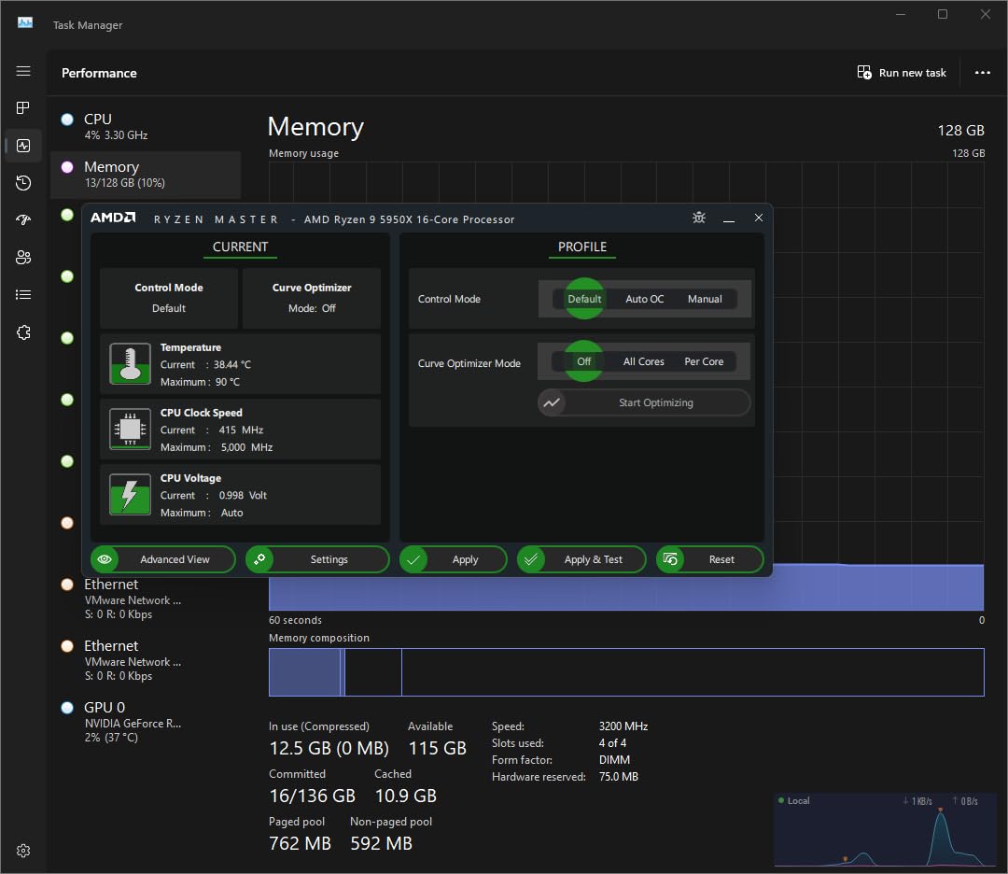Screen dimensions: 1008x874
Task: Click the Ryzen Master bug report icon
Action: click(699, 218)
